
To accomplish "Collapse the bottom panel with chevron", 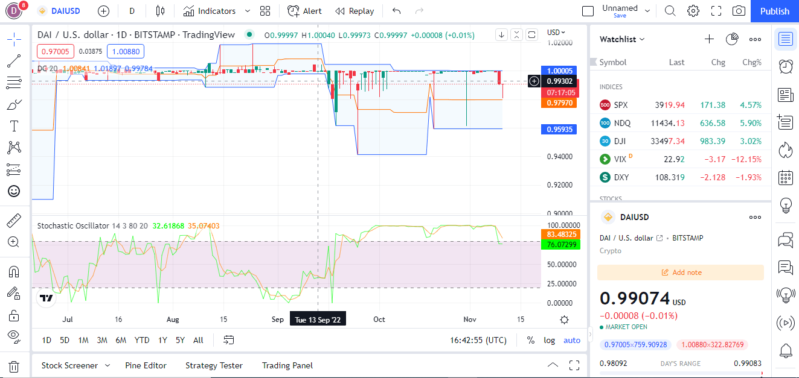I will click(553, 365).
